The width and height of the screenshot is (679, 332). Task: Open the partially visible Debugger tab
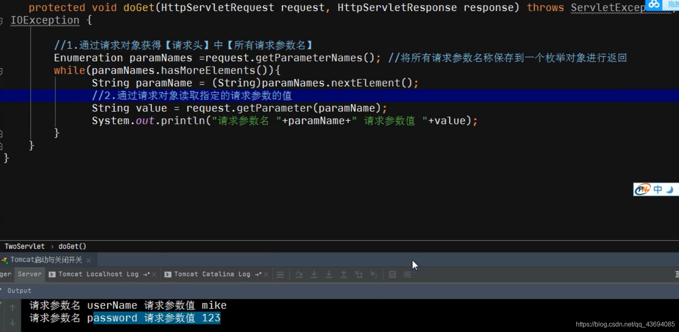(x=6, y=274)
